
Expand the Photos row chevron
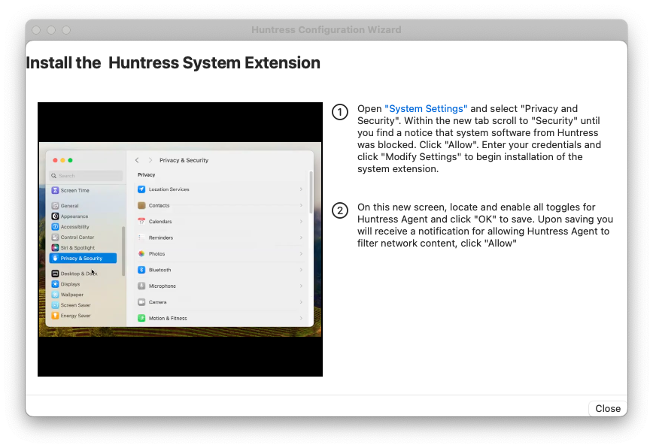301,254
